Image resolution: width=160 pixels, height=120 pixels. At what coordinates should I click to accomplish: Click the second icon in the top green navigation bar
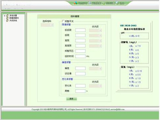click(90, 3)
